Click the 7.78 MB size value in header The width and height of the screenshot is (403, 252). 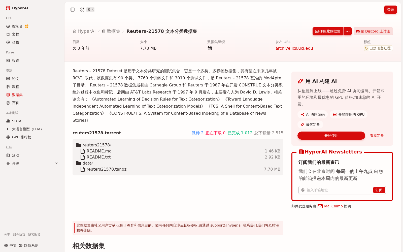click(148, 48)
